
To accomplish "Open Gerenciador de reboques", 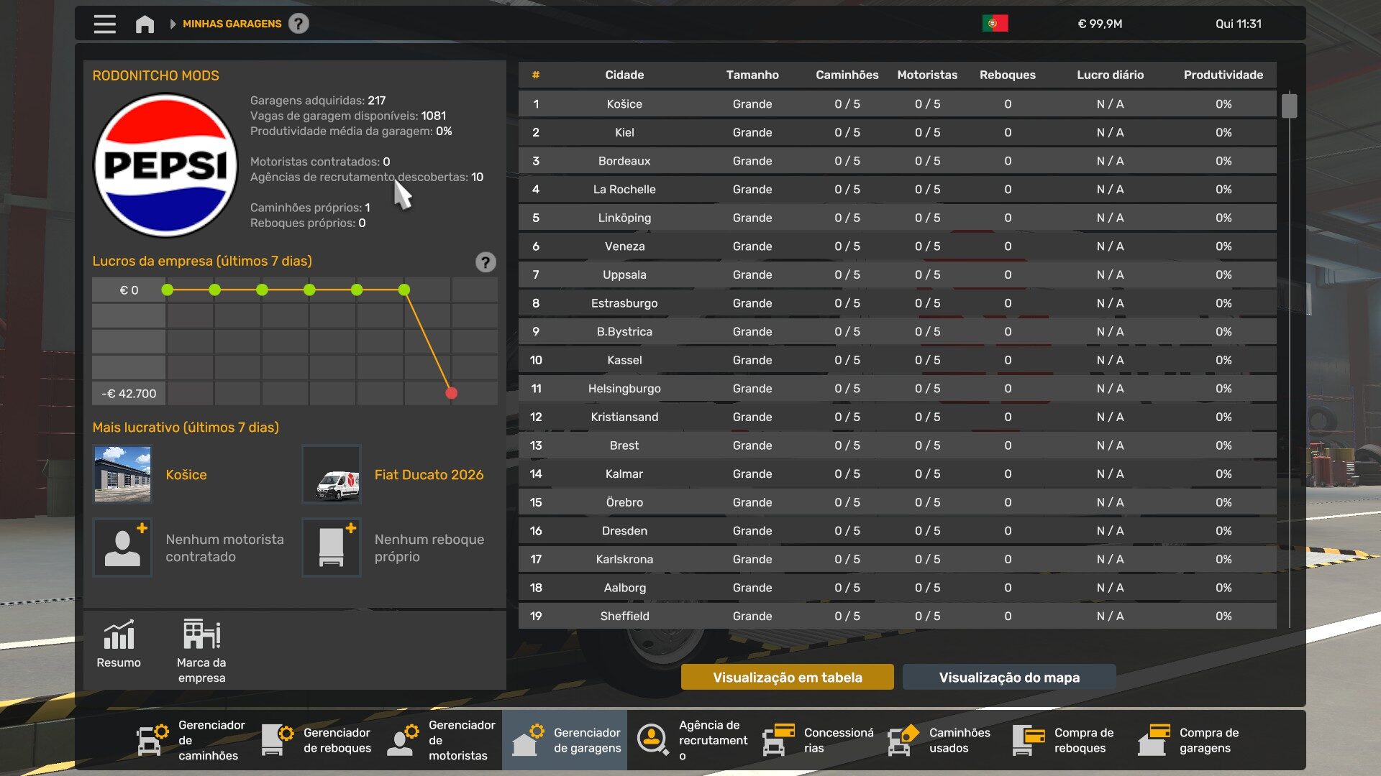I will [315, 740].
